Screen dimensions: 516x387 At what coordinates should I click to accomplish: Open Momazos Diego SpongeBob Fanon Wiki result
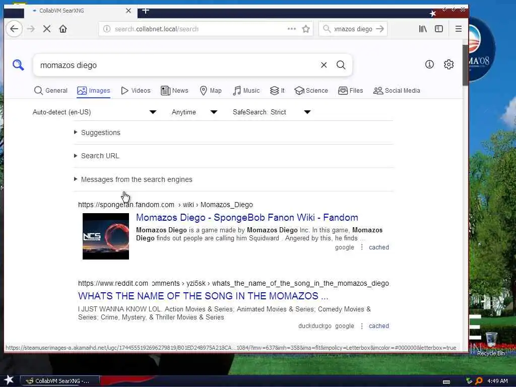click(x=247, y=218)
